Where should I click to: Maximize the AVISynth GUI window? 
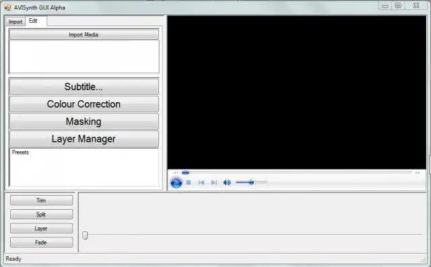[398, 6]
